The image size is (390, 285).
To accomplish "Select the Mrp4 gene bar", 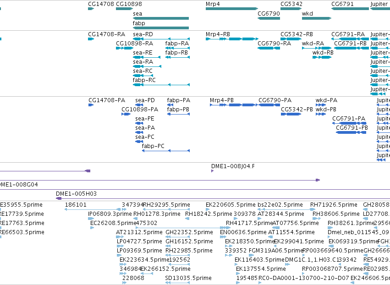I will (x=232, y=9).
